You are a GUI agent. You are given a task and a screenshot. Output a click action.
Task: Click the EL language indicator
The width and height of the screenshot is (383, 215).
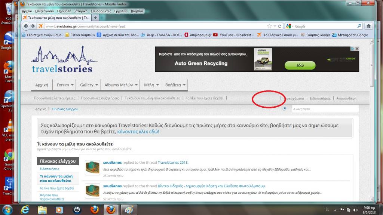327,209
